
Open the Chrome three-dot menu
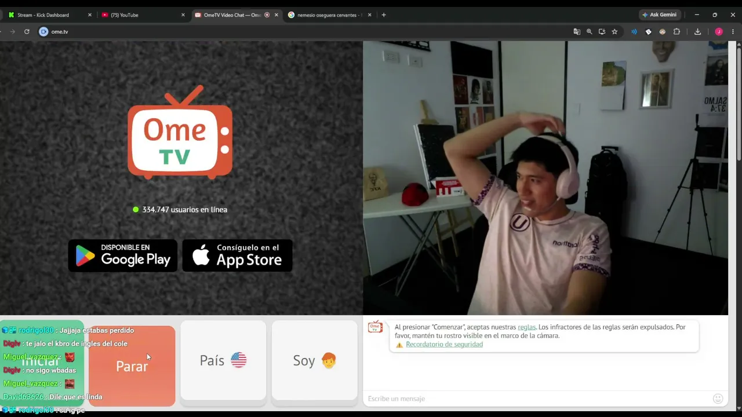[x=733, y=32]
